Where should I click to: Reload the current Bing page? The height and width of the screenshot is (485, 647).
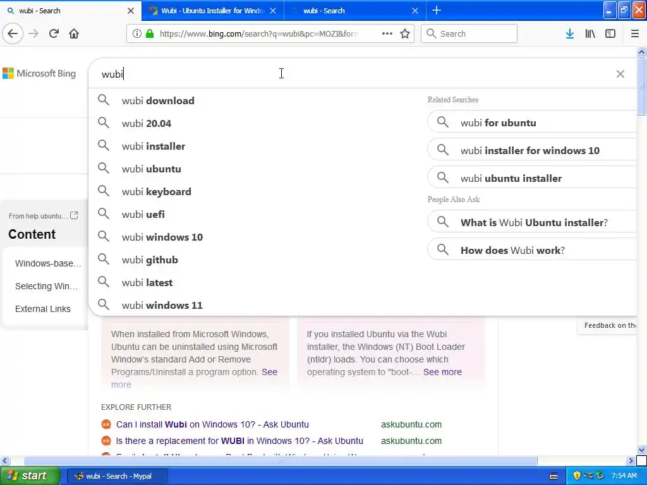[x=54, y=33]
